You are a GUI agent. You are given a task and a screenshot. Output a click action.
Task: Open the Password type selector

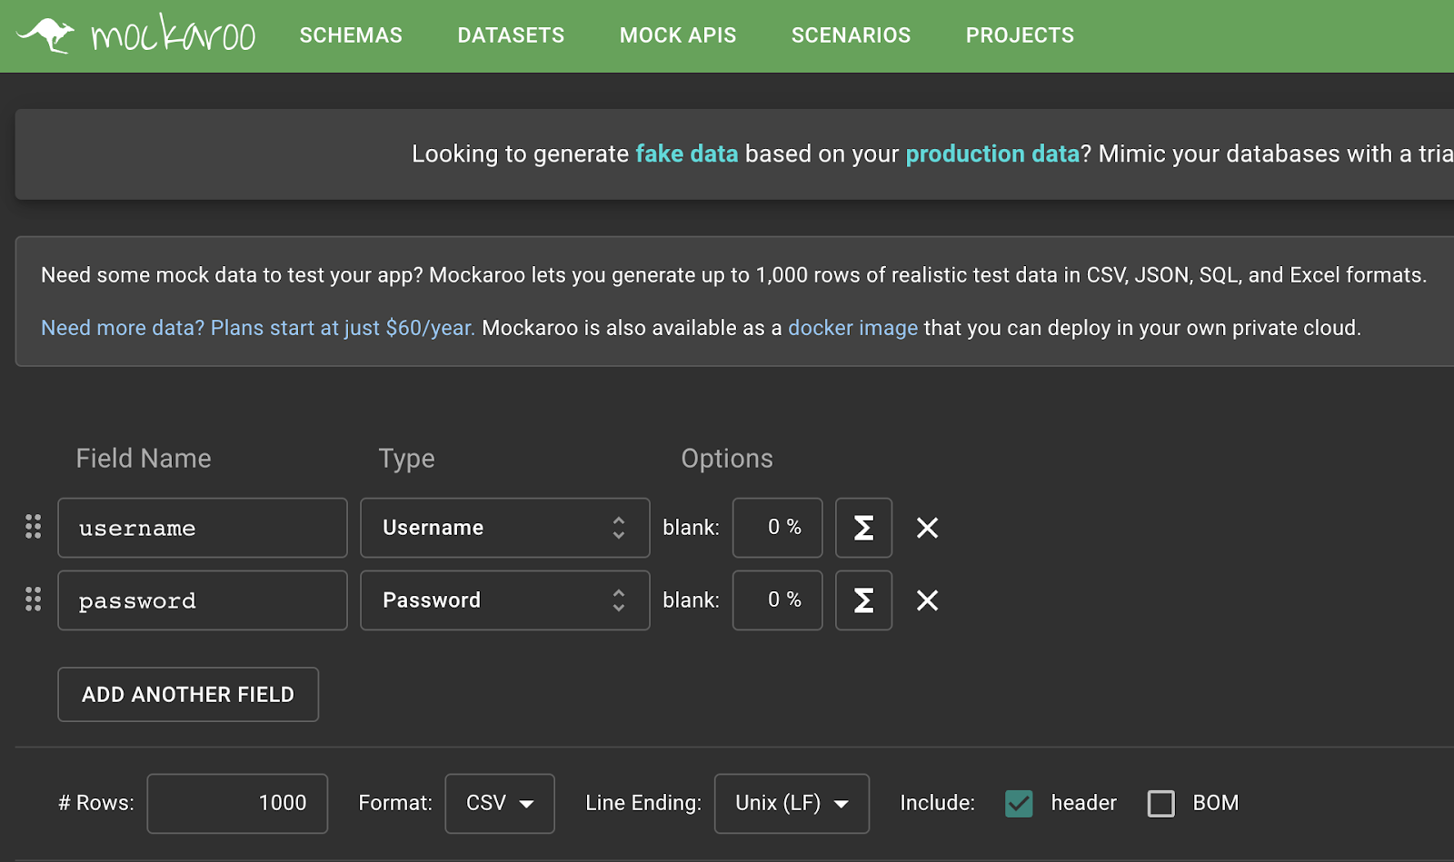504,600
